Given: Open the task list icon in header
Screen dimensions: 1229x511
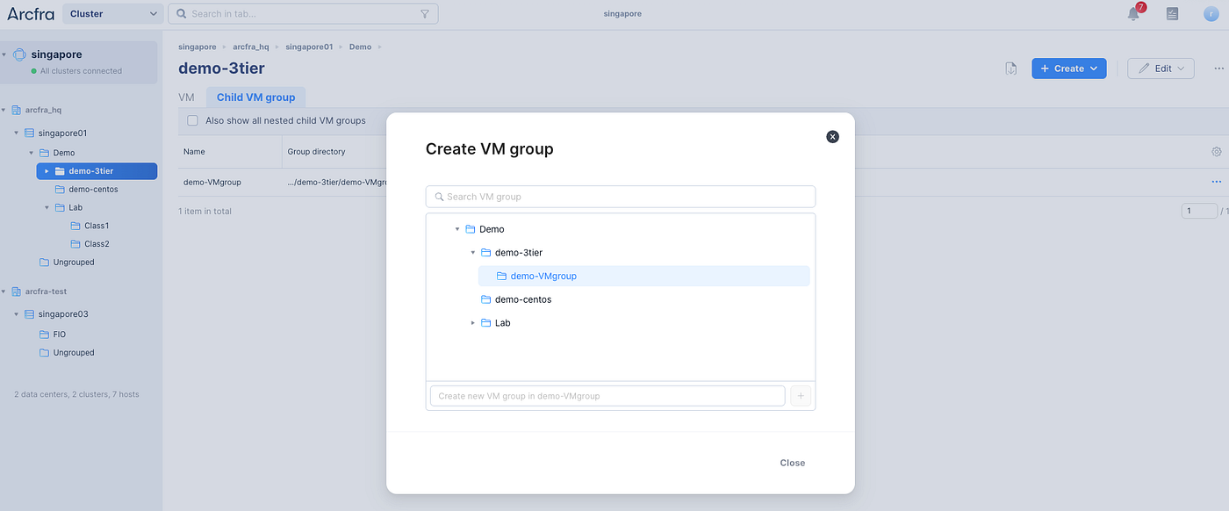Looking at the screenshot, I should [x=1172, y=14].
